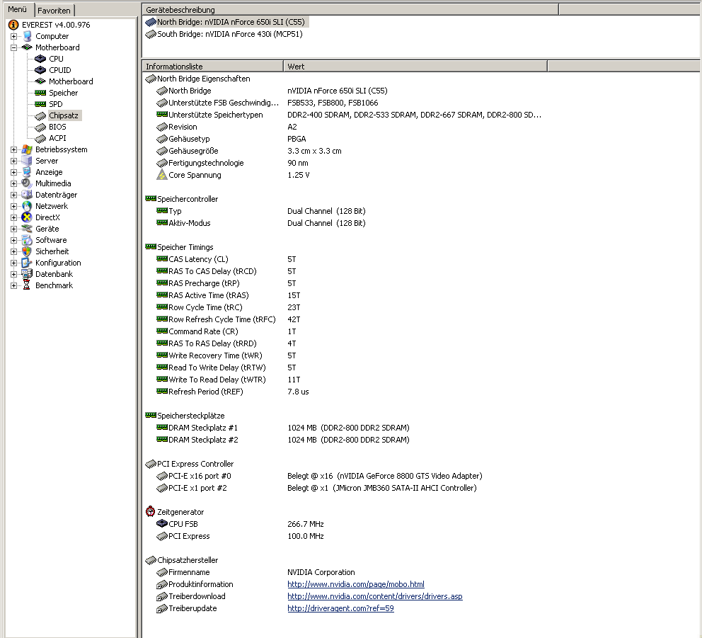
Task: Expand the Multimedia tree node
Action: pos(14,183)
